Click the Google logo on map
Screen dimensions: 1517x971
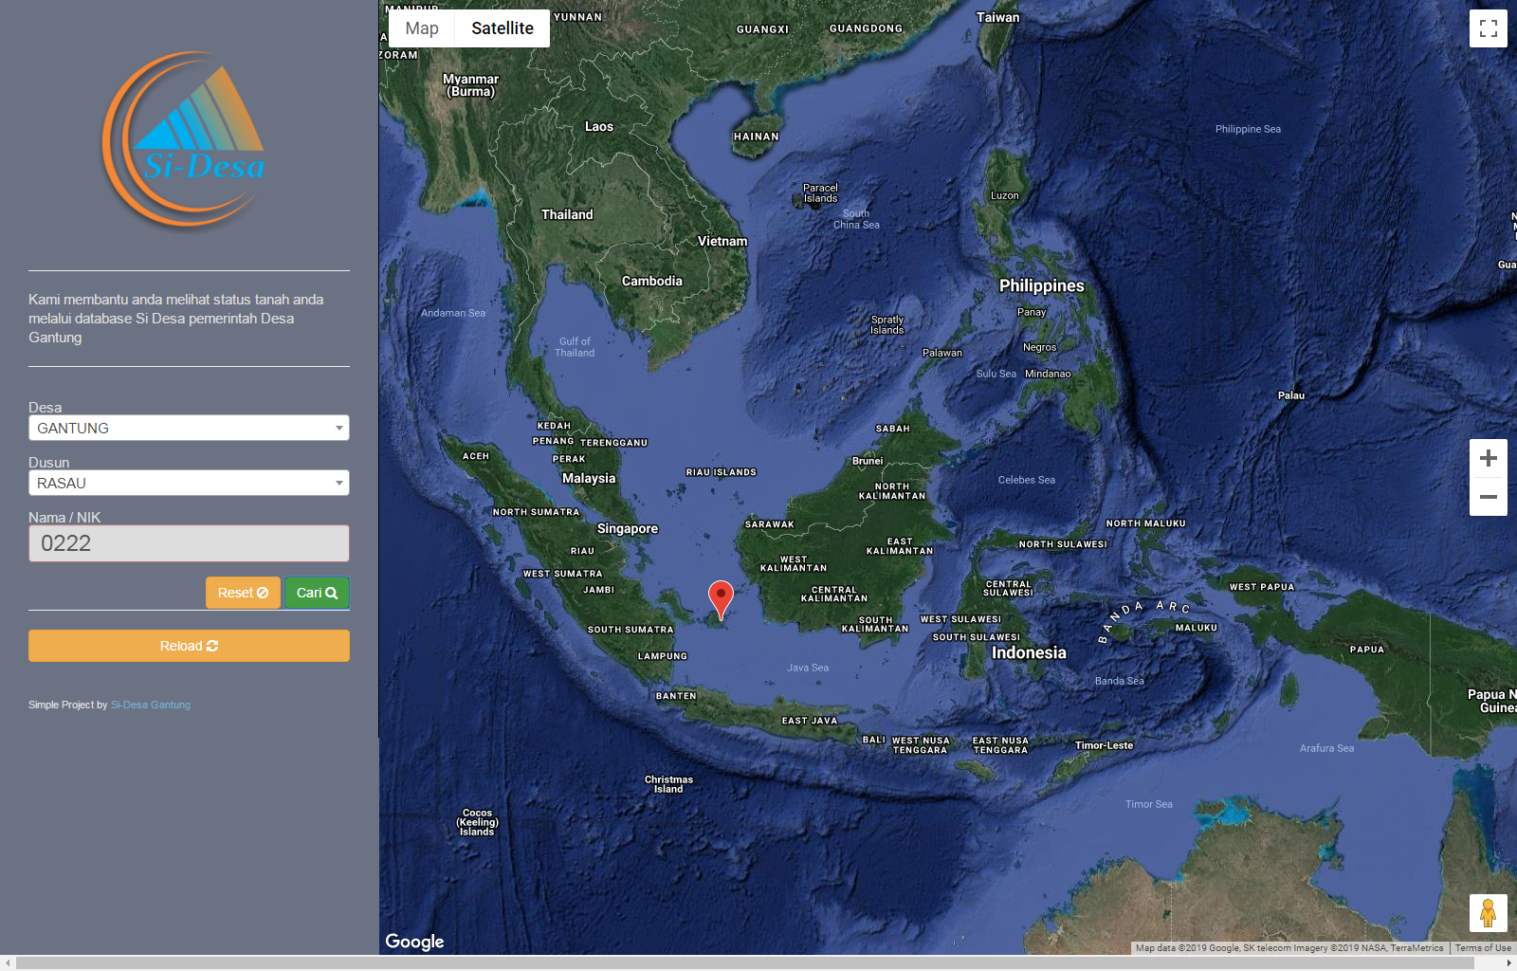(414, 942)
